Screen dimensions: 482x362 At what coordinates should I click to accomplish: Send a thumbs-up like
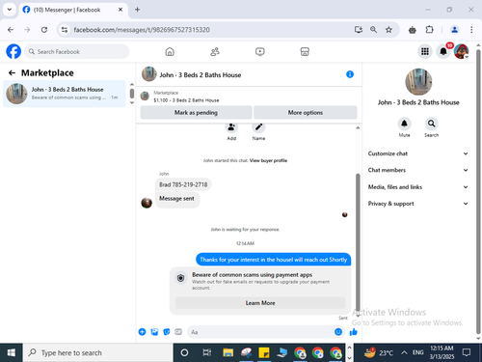point(354,332)
